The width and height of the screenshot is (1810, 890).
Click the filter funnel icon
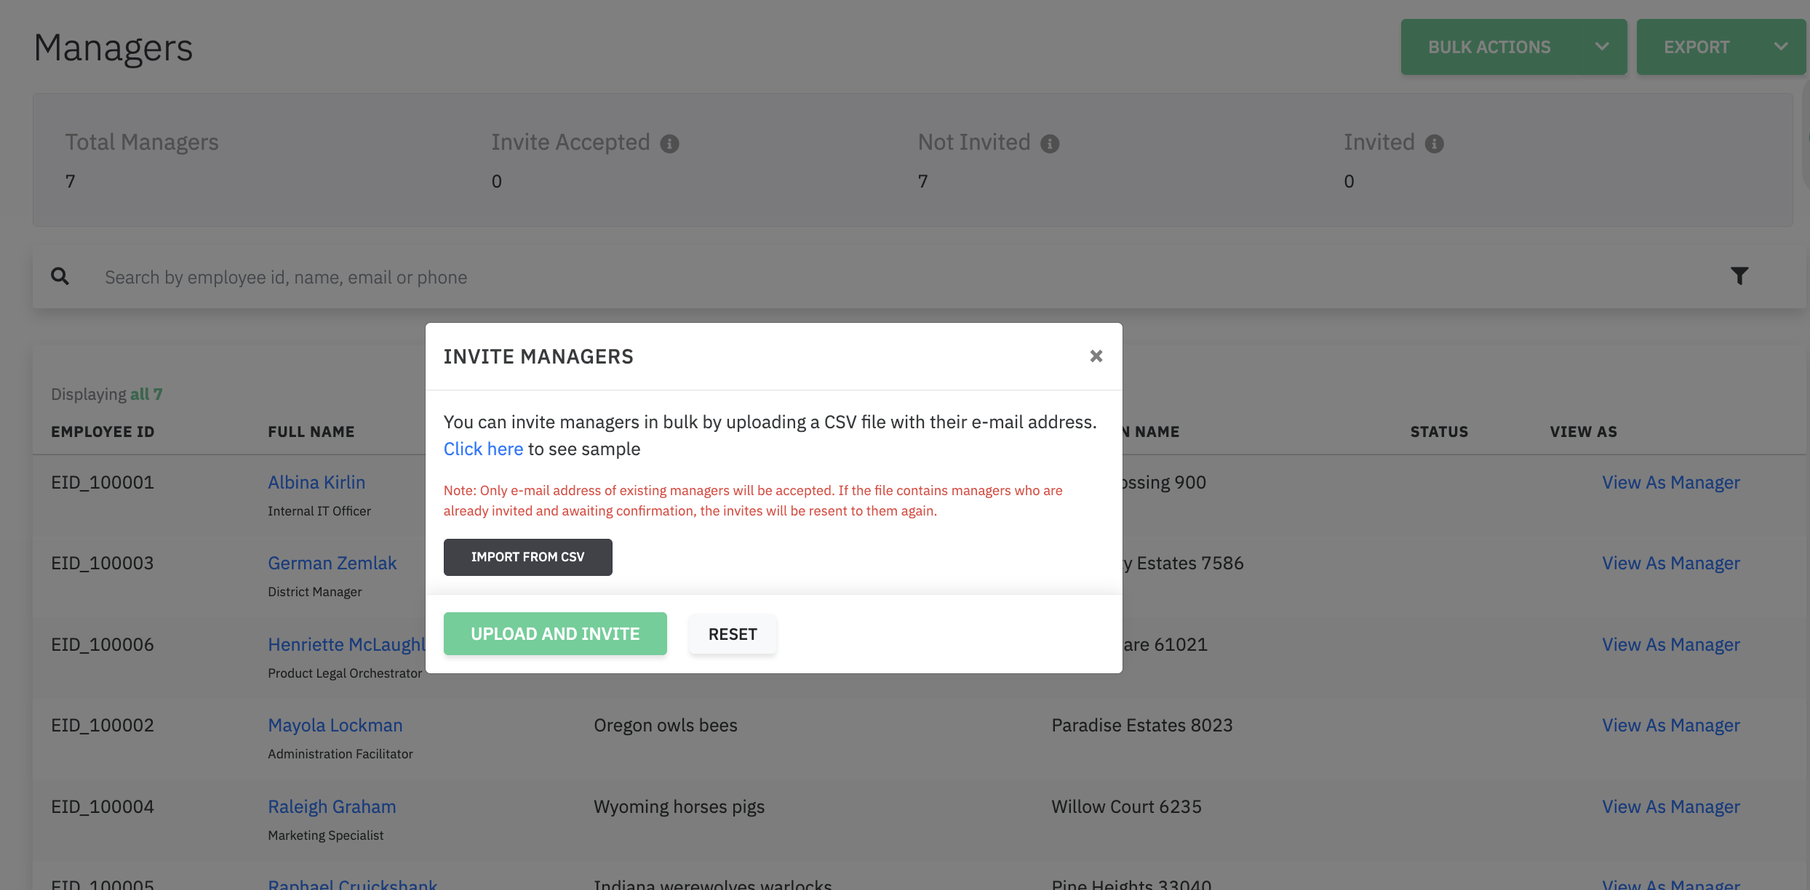click(1739, 276)
